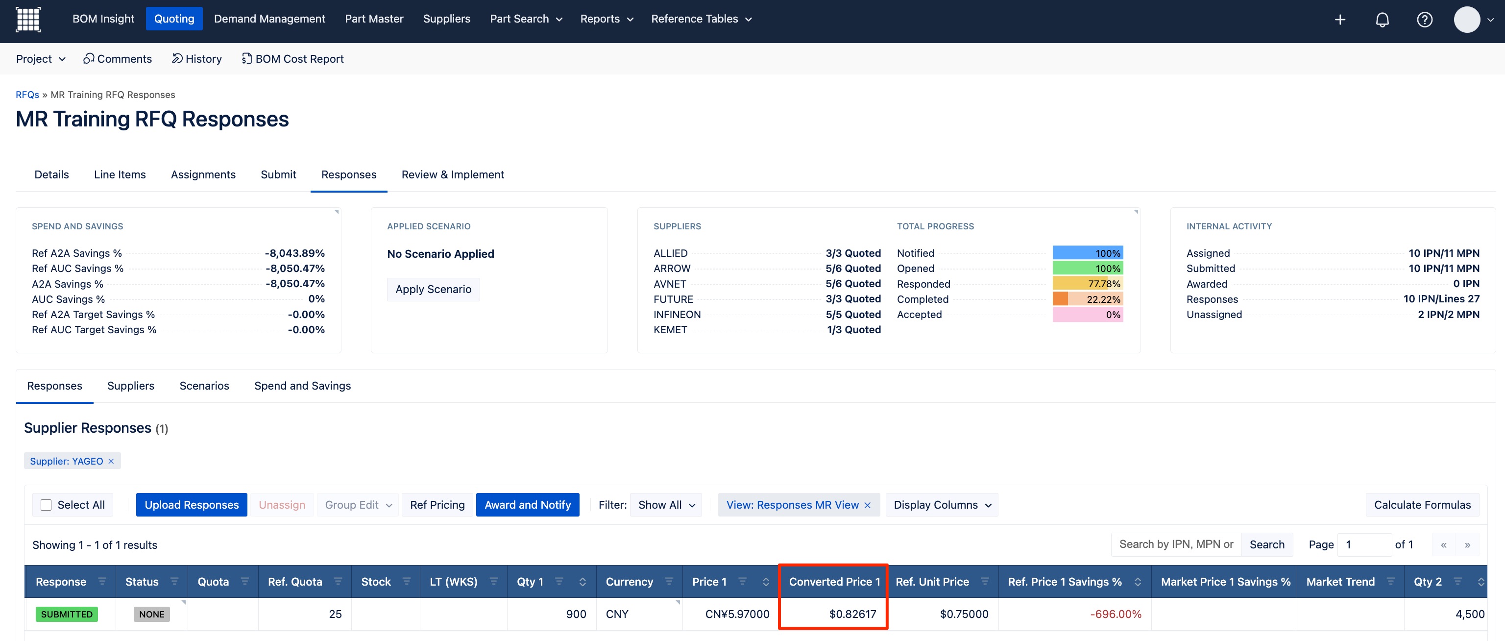Click the plus add icon in top bar
The image size is (1505, 641).
1340,20
